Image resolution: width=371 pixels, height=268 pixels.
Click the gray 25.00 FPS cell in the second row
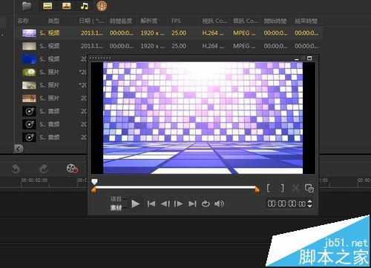click(179, 46)
